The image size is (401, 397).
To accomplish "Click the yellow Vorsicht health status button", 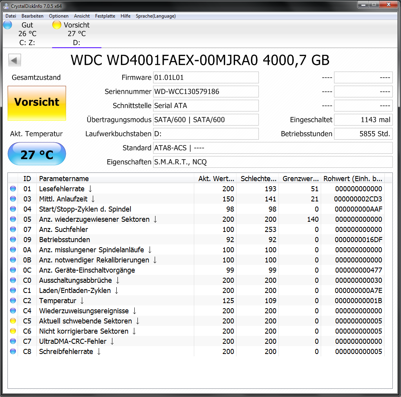I will pos(37,103).
